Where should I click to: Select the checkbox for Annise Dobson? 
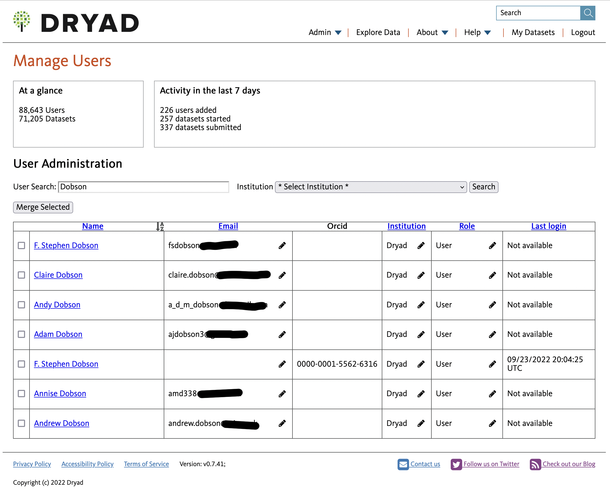21,394
